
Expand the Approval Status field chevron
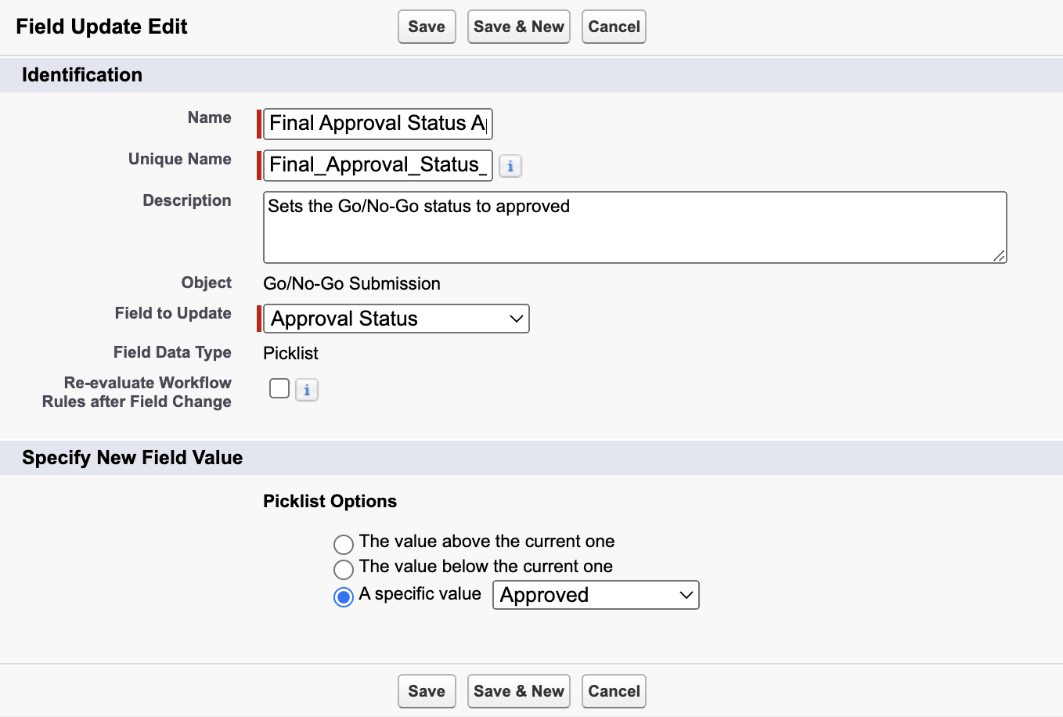515,319
